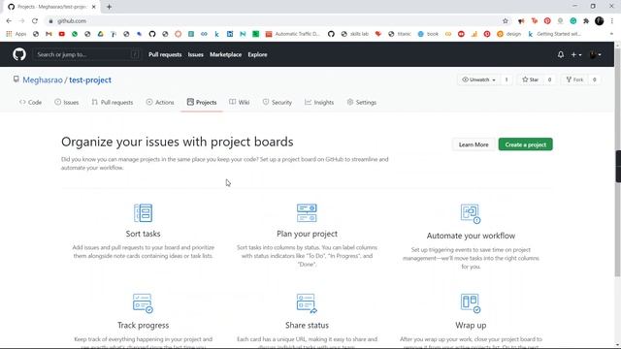Switch to the Code tab
621x349 pixels.
tap(30, 102)
